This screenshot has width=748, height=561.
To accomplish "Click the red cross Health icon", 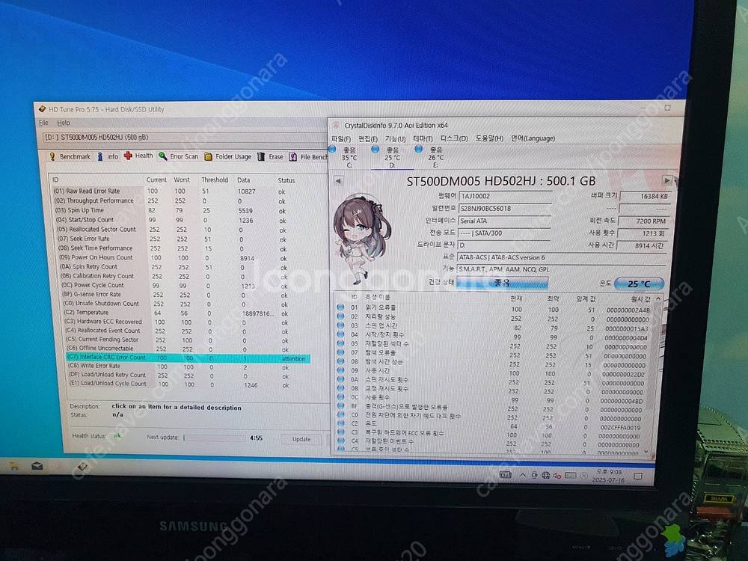I will click(128, 156).
